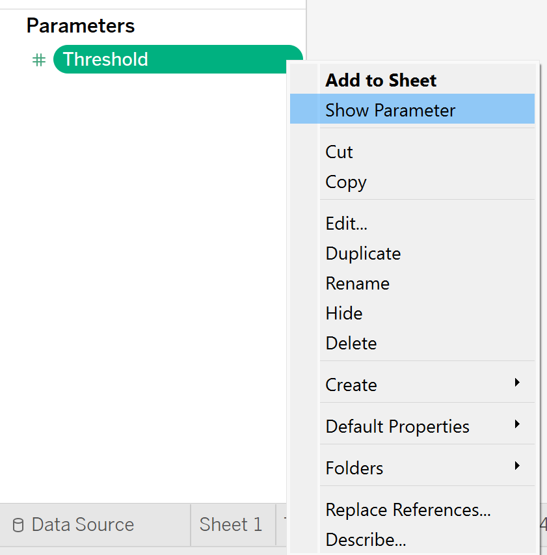
Task: Select the Threshold parameter pill
Action: point(170,60)
